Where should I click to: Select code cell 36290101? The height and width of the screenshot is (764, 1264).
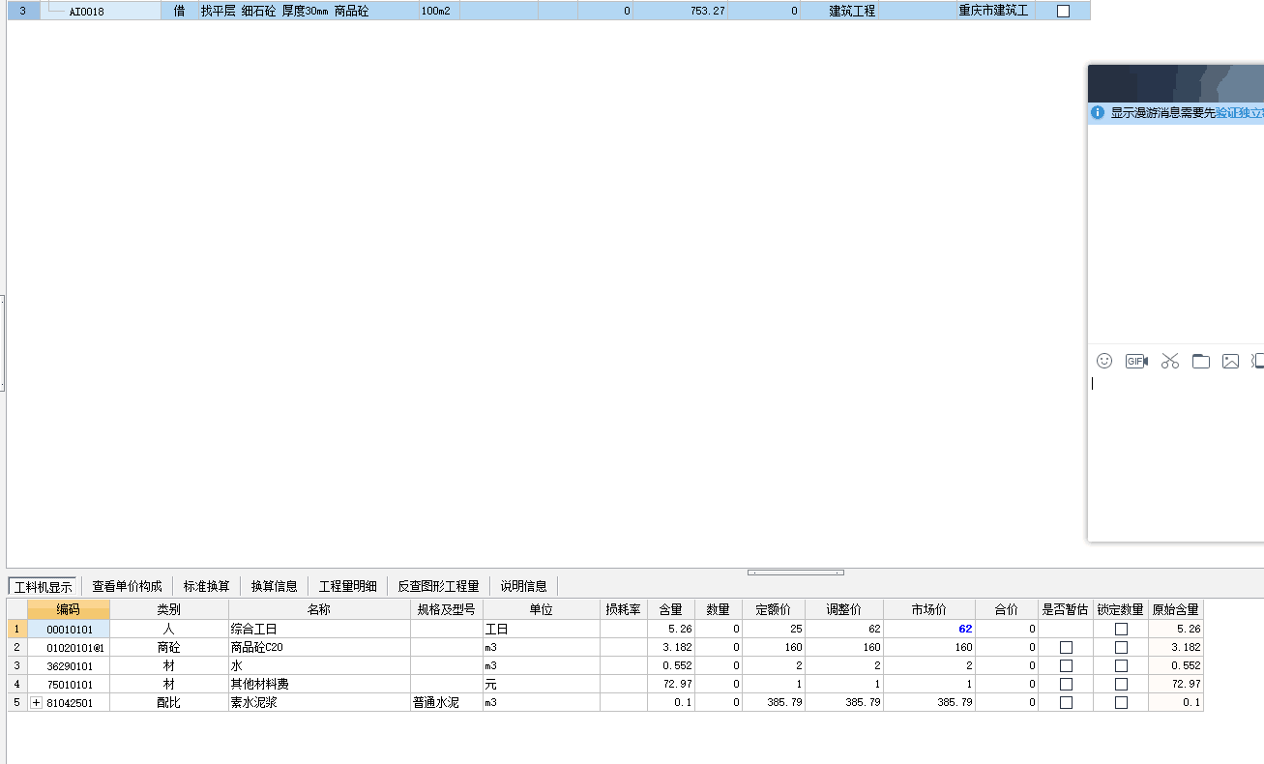(x=69, y=666)
